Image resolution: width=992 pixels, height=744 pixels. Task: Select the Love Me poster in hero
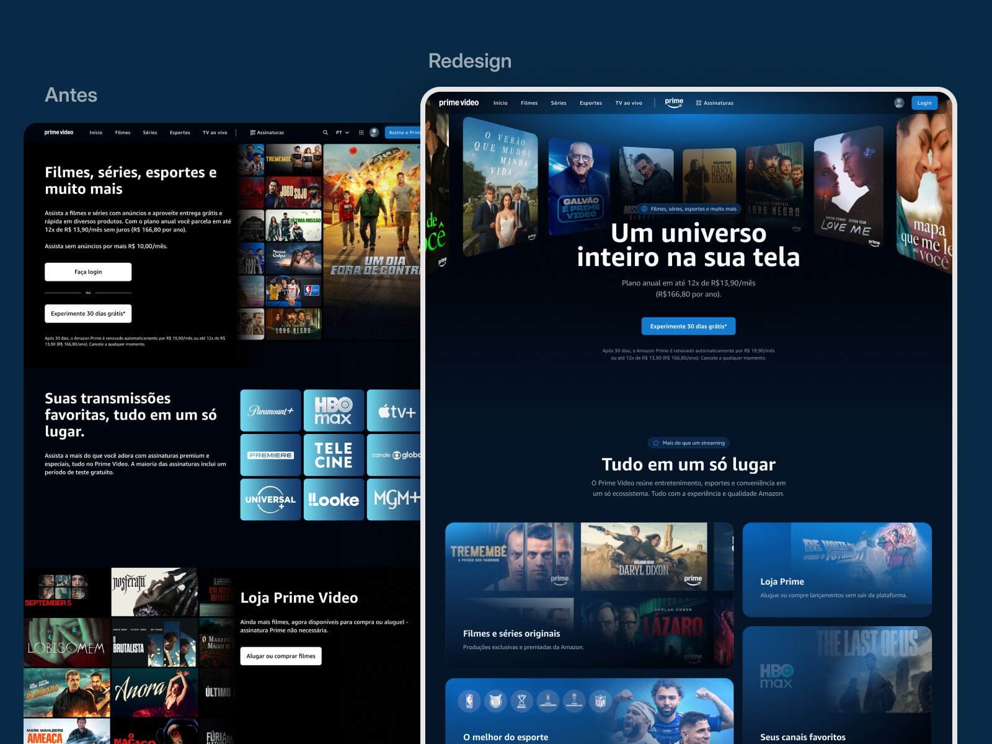[x=849, y=187]
